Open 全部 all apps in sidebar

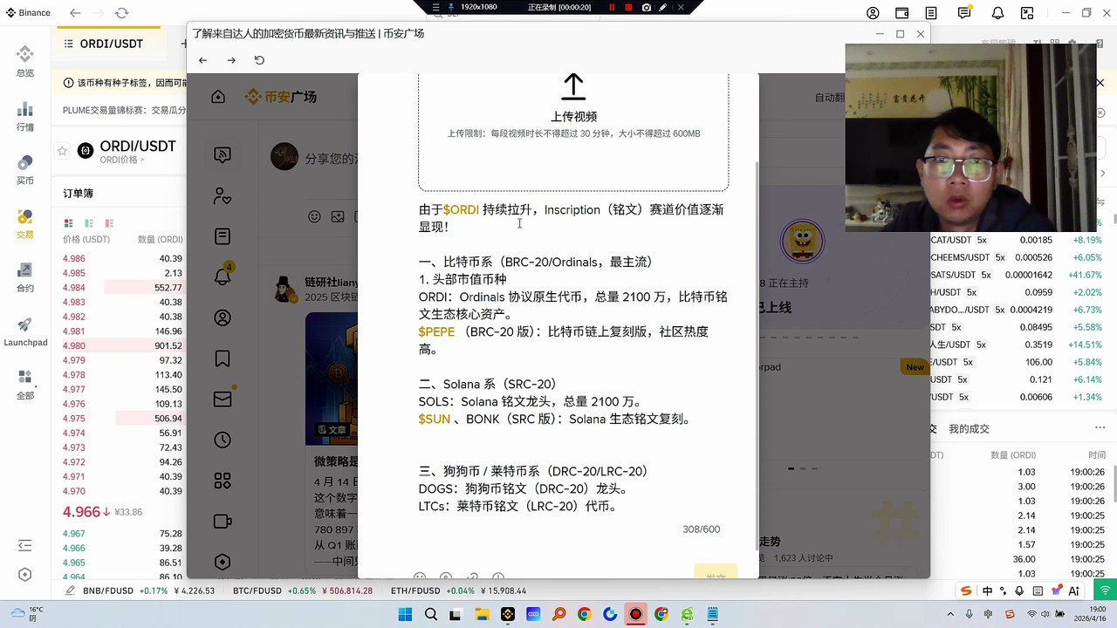click(x=25, y=385)
